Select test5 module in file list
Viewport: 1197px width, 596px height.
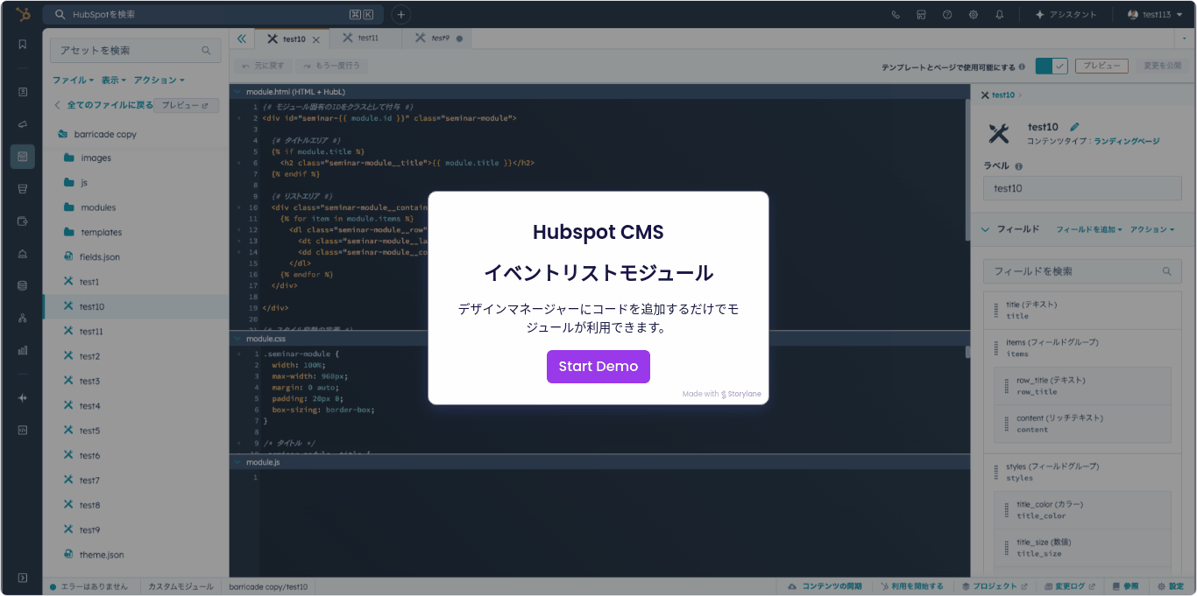[81, 431]
